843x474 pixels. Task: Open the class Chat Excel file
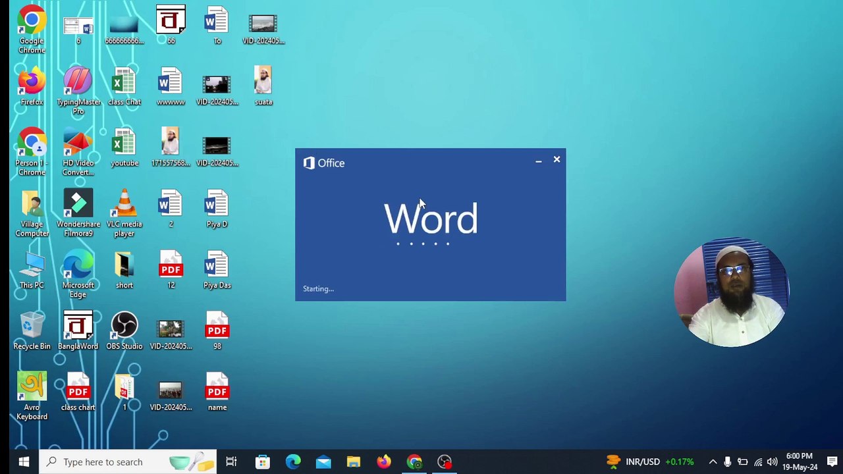tap(124, 86)
